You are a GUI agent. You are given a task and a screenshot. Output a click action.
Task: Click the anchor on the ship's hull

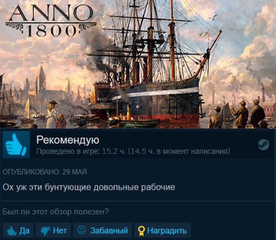point(175,108)
